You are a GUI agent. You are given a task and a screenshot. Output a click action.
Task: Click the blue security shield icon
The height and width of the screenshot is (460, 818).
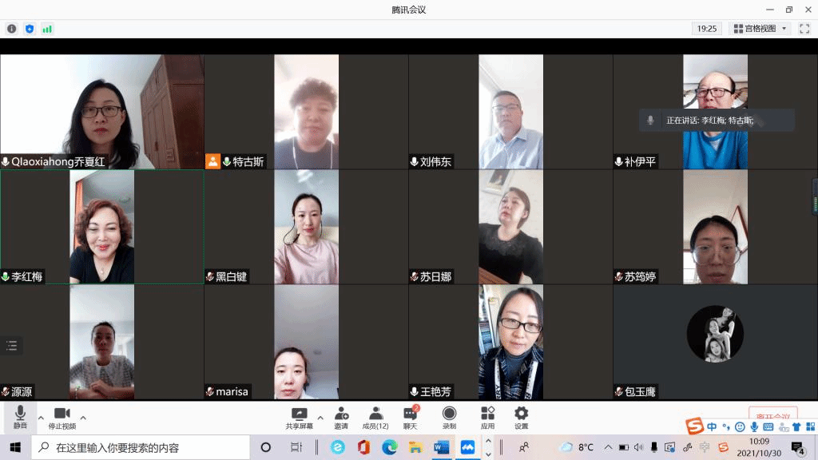tap(30, 29)
